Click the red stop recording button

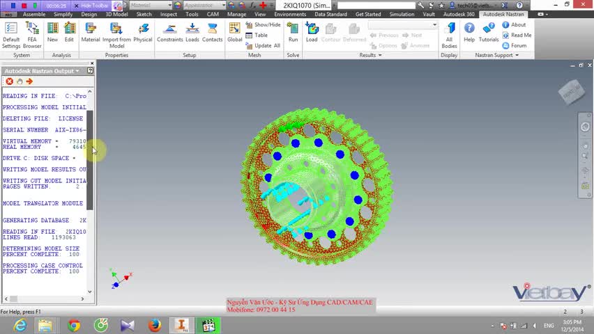pos(24,6)
